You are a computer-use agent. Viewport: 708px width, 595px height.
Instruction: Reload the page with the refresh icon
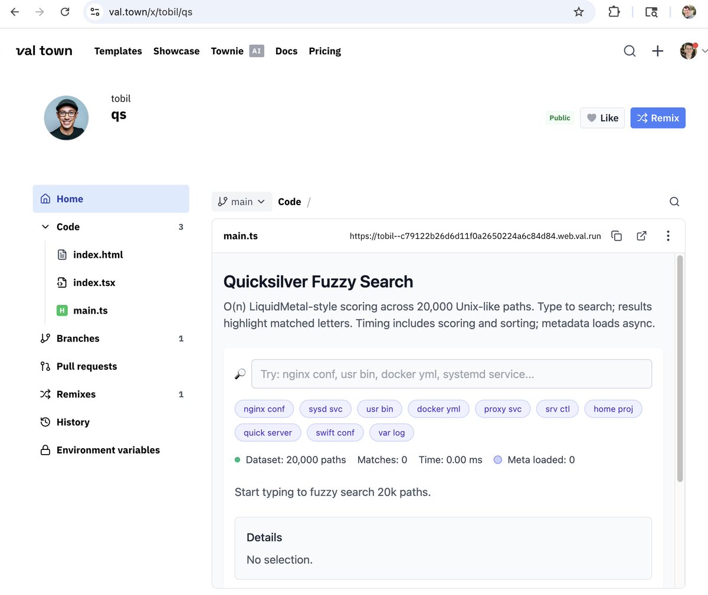tap(65, 12)
